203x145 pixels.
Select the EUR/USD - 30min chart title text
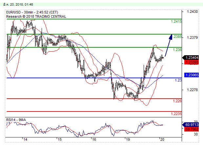coord(32,12)
